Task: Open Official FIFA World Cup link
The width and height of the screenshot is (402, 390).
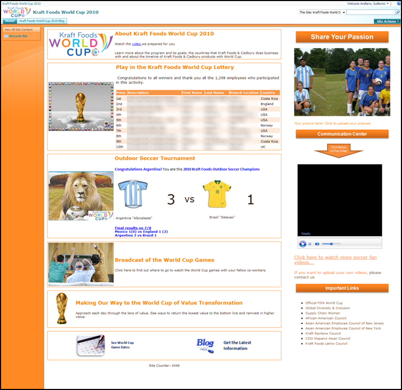Action: point(324,303)
